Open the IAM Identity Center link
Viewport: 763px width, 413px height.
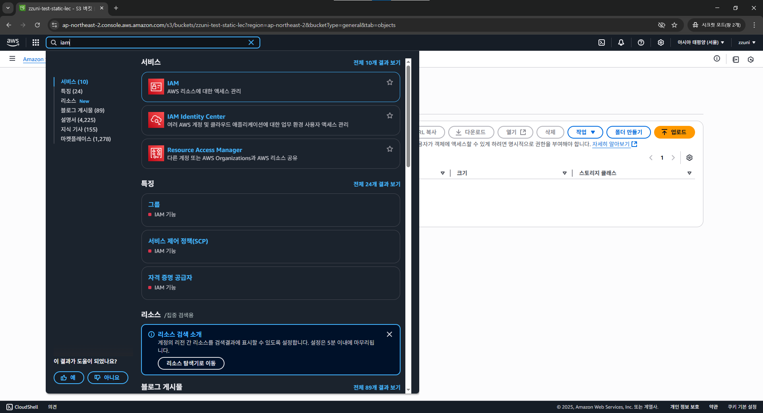196,116
